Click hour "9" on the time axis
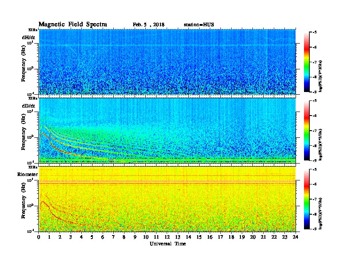The width and height of the screenshot is (352, 272). 135,237
